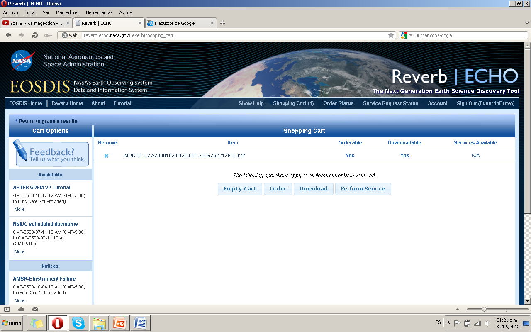This screenshot has width=531, height=332.
Task: Click the vertical scrollbar down arrow
Action: tap(527, 301)
